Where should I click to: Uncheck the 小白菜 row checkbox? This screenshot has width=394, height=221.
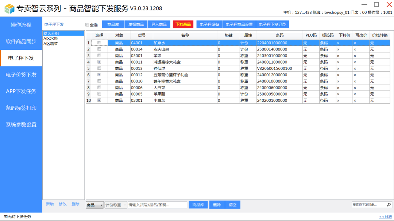click(x=99, y=100)
